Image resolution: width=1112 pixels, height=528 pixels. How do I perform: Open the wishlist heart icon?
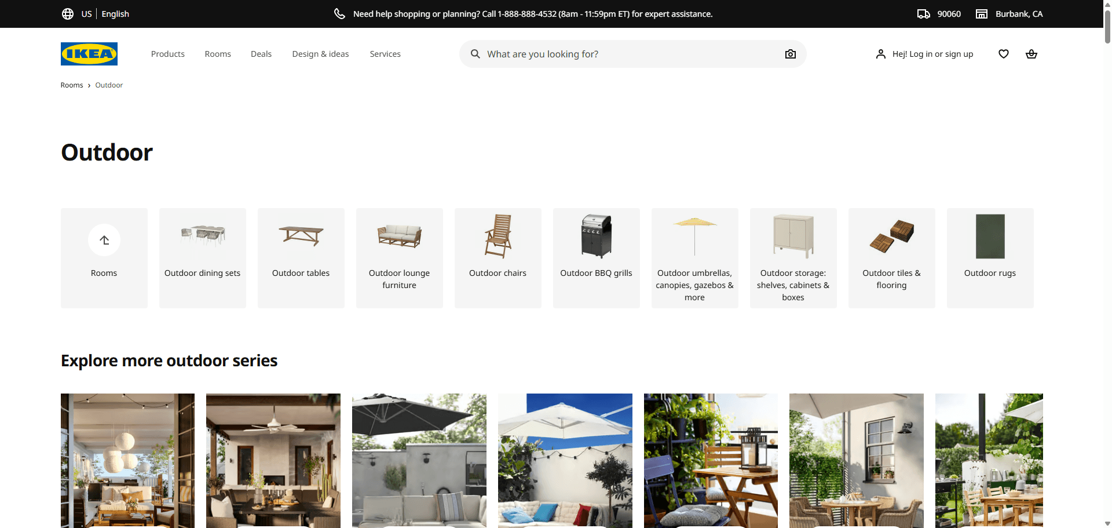pos(1003,54)
